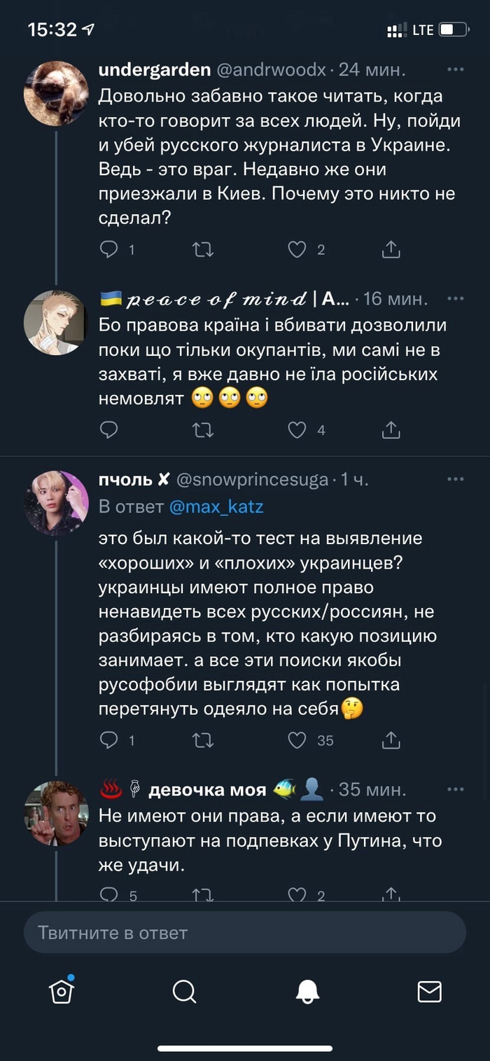Open more options on peace of mind tweet
490x1061 pixels.
(456, 299)
